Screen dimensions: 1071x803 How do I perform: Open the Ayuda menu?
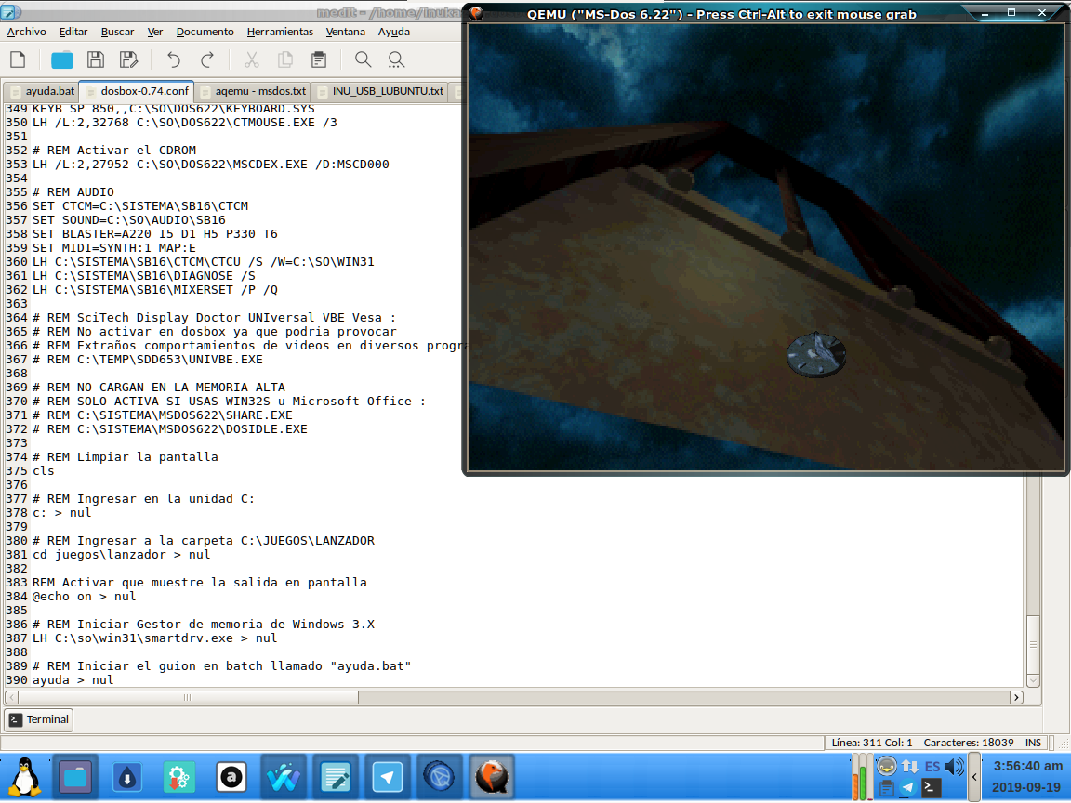pyautogui.click(x=394, y=32)
